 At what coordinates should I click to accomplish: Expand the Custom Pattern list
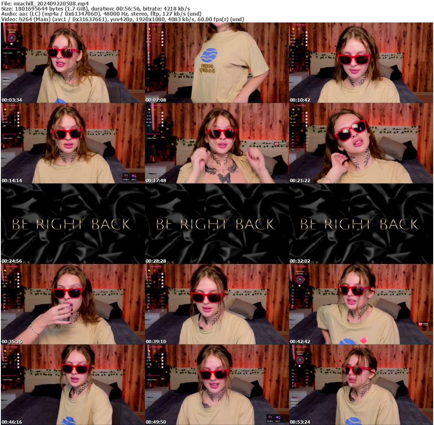click(7, 75)
